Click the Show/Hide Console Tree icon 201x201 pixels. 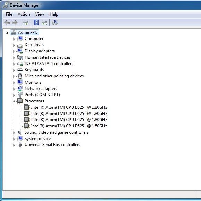pyautogui.click(x=26, y=23)
